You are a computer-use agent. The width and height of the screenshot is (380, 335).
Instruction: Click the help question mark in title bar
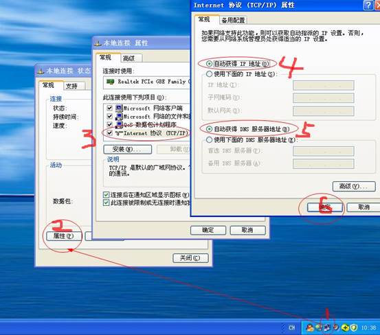click(368, 5)
